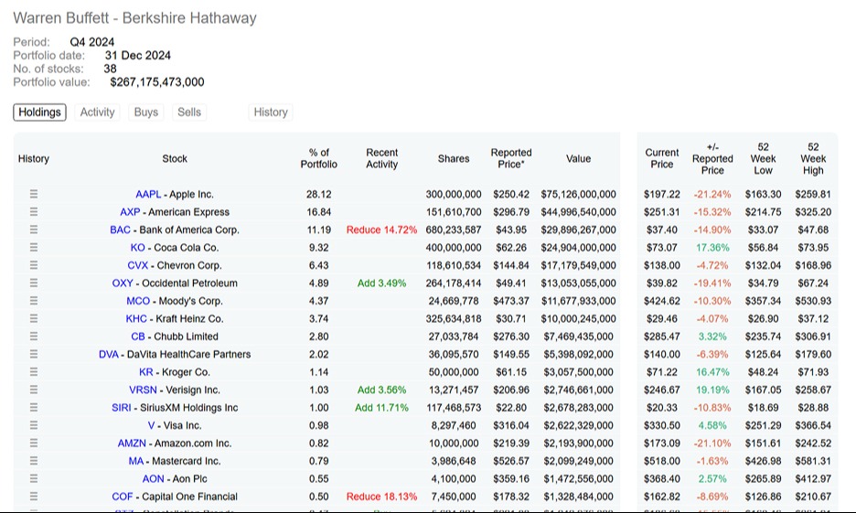Open history icon for Chevron Corp. row
This screenshot has height=513, width=856.
[34, 265]
